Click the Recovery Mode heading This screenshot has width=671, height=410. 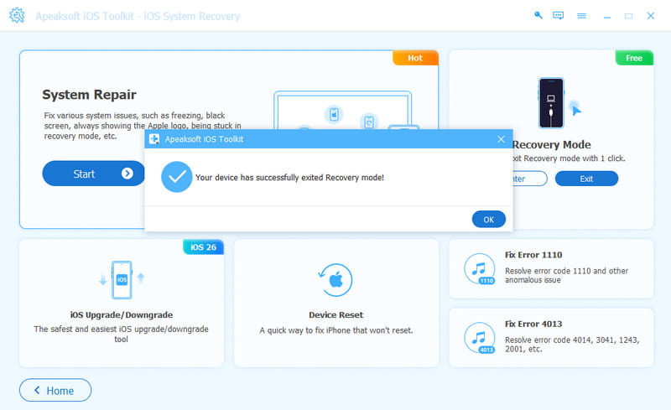(552, 145)
